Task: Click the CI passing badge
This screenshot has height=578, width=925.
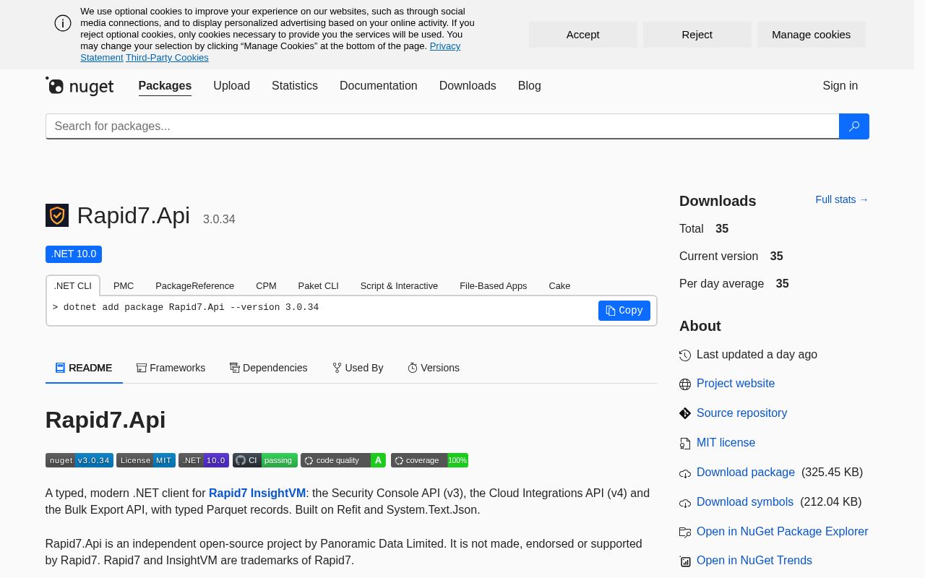Action: 265,460
